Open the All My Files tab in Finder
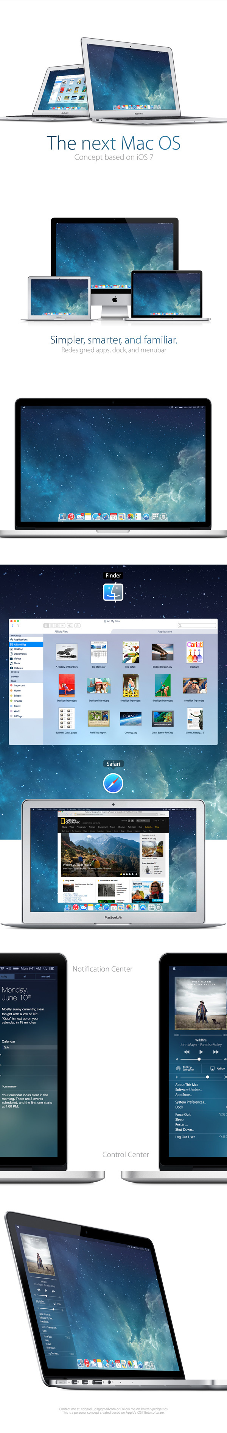227x1433 pixels. point(61,631)
